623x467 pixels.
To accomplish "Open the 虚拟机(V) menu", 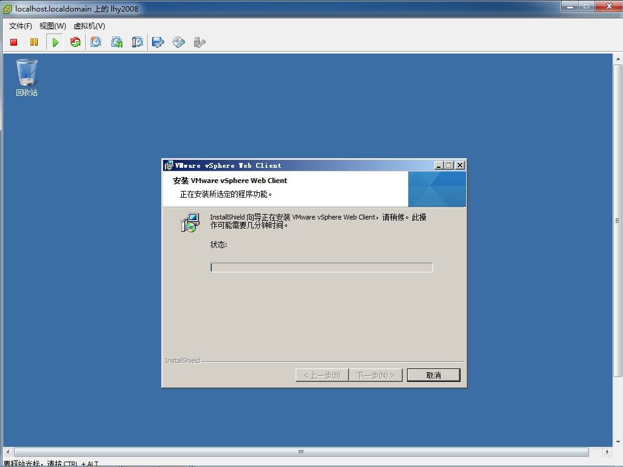I will tap(89, 26).
